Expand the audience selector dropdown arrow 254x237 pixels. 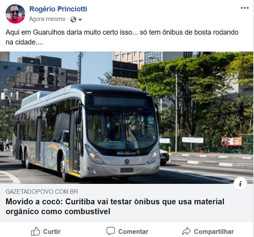click(80, 20)
